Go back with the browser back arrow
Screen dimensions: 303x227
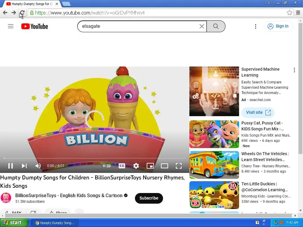point(5,13)
